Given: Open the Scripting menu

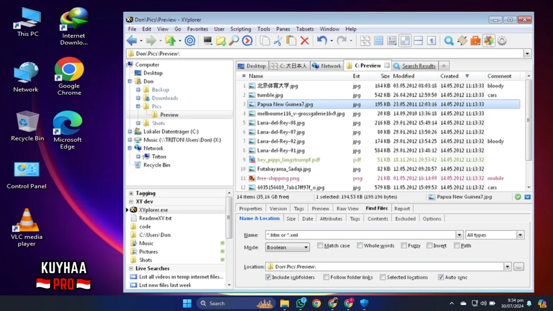Looking at the screenshot, I should click(x=241, y=29).
